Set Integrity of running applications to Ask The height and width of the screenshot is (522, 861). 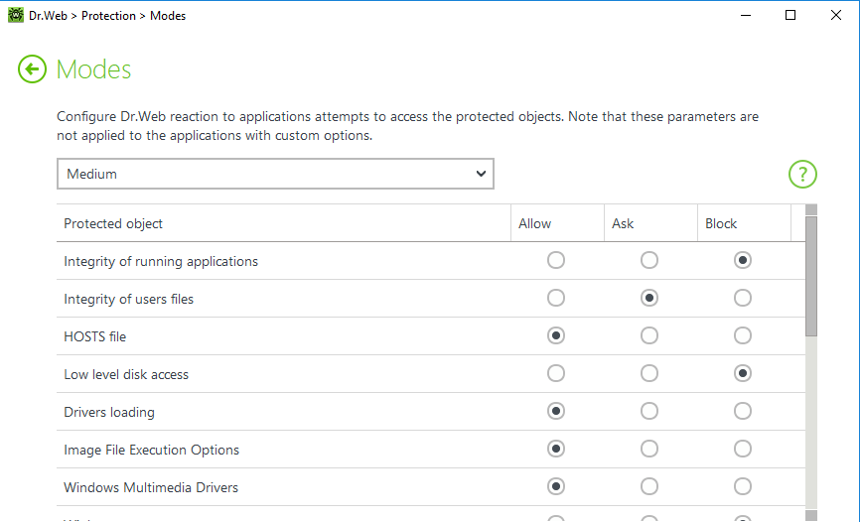(649, 260)
